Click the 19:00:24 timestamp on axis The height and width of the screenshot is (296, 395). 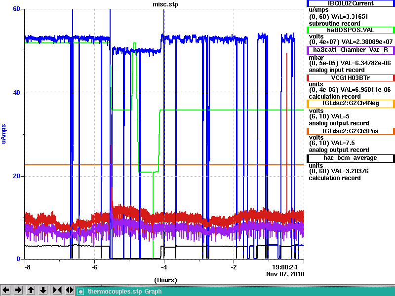coord(285,267)
